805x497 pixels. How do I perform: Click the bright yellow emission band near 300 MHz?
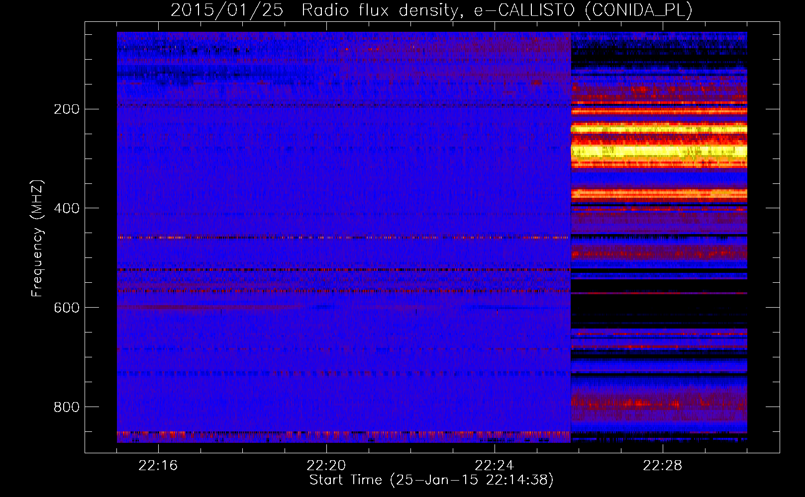(659, 151)
